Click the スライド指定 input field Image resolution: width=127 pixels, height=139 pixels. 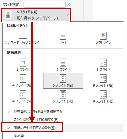[x=45, y=4]
